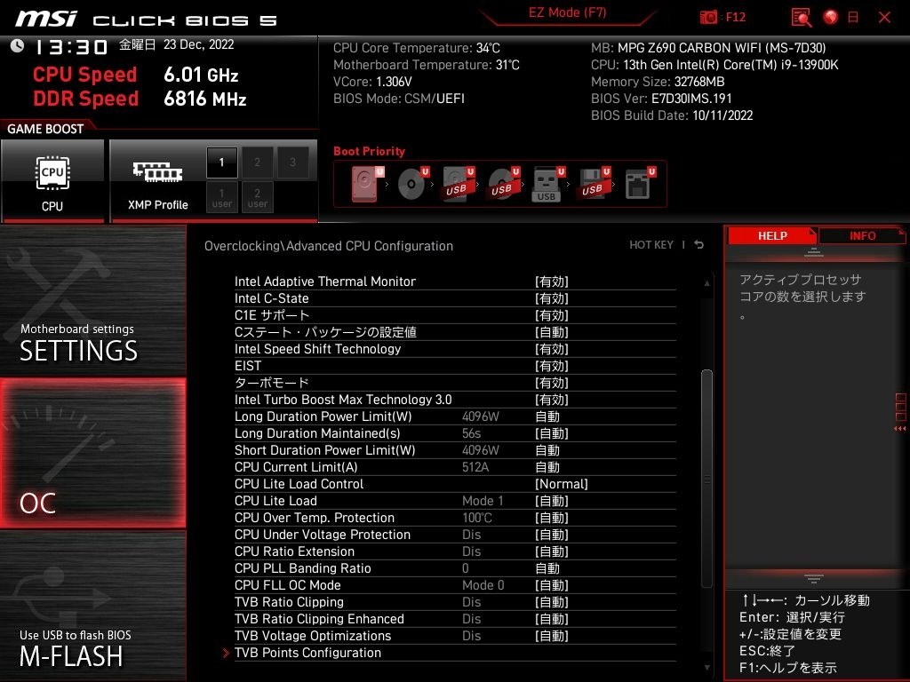Open the language selection globe icon
The height and width of the screenshot is (682, 910).
pyautogui.click(x=831, y=18)
